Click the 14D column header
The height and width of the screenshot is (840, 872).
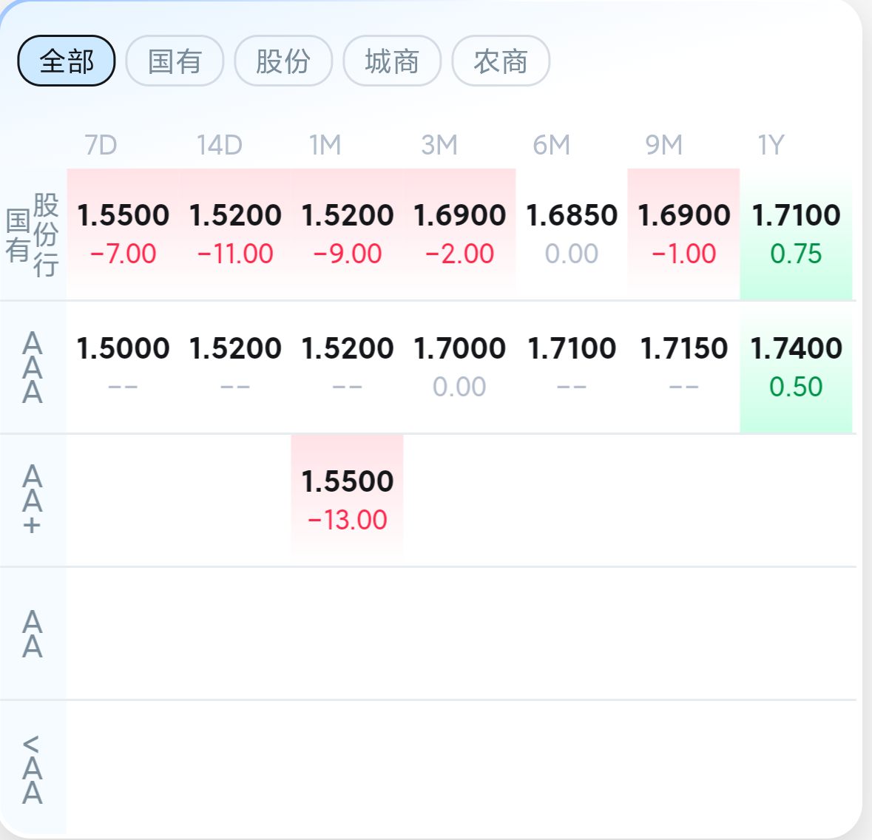220,145
